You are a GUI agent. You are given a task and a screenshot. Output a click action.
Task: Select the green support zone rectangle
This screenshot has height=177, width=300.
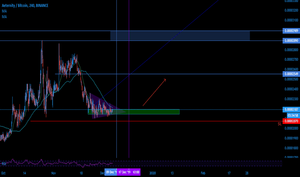click(x=134, y=112)
